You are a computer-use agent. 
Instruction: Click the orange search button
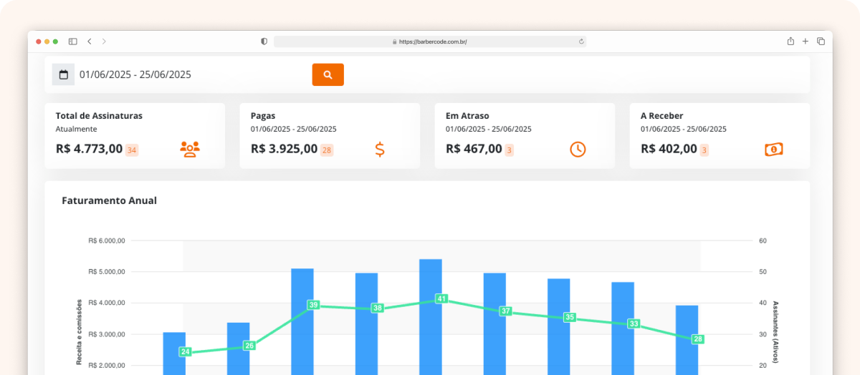click(x=328, y=74)
